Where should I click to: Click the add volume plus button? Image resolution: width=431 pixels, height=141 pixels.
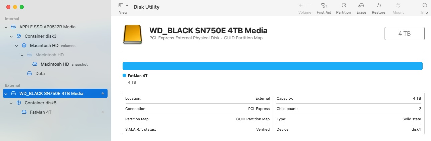pos(301,5)
